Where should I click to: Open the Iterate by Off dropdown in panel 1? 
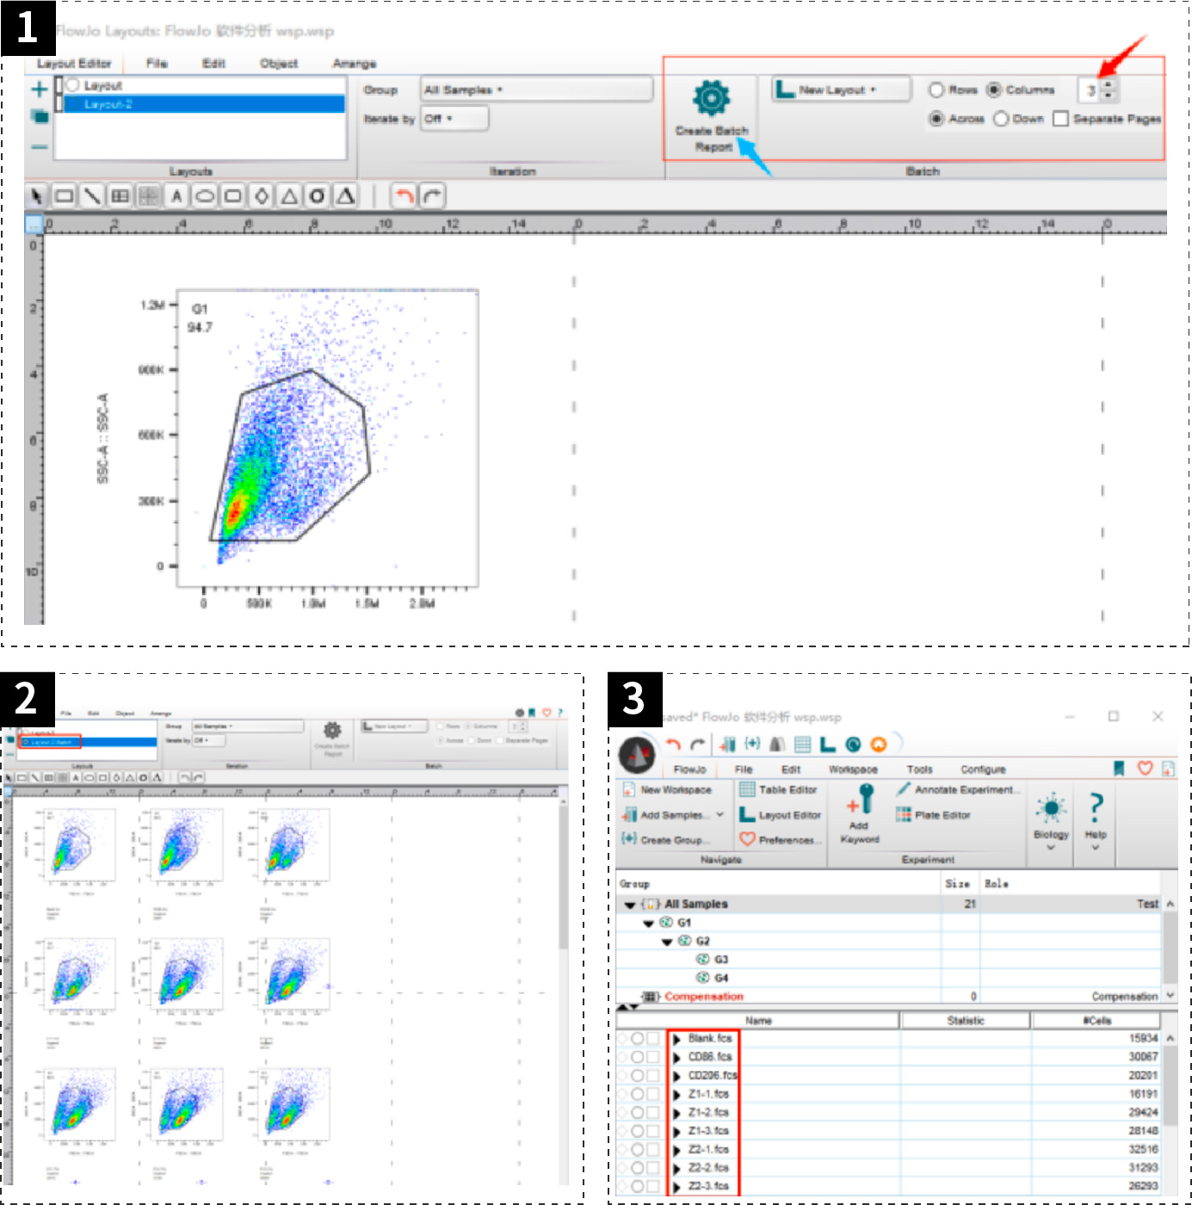[454, 119]
